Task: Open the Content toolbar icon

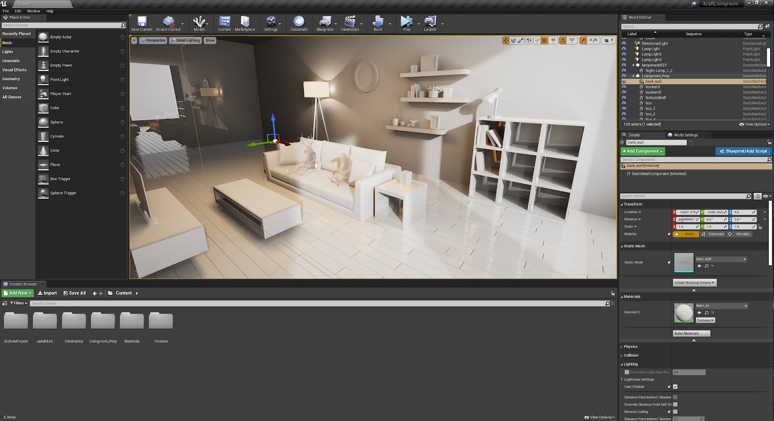Action: 224,23
